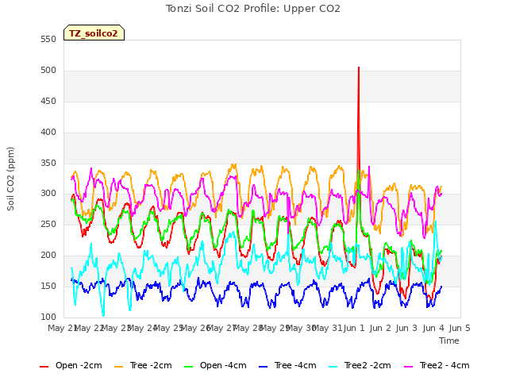
Task: Click the Soil CO2 (ppm) axis label
Action: point(10,179)
